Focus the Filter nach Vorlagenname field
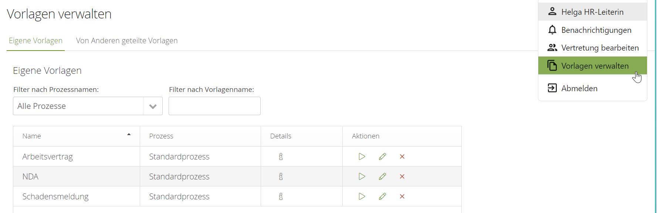The image size is (657, 213). point(214,106)
